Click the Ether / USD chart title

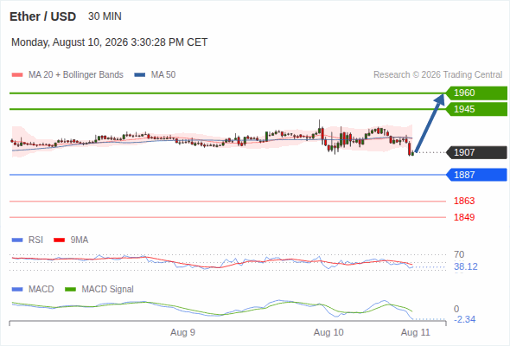click(42, 16)
